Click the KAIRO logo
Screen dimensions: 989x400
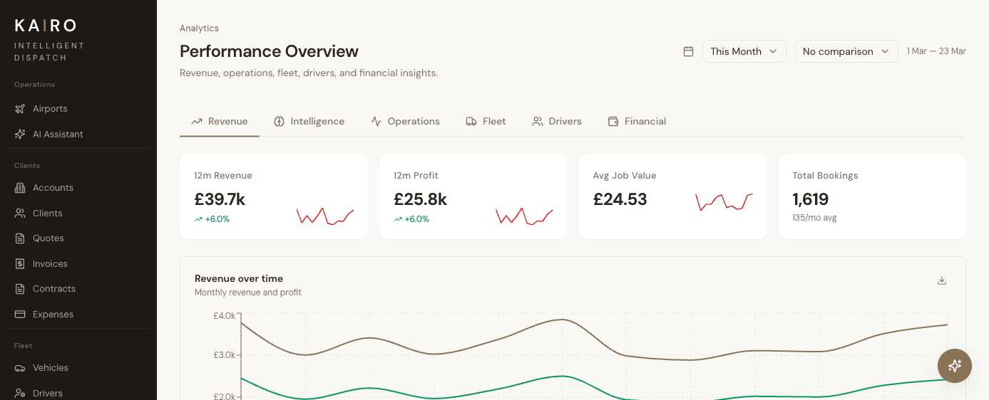coord(46,26)
